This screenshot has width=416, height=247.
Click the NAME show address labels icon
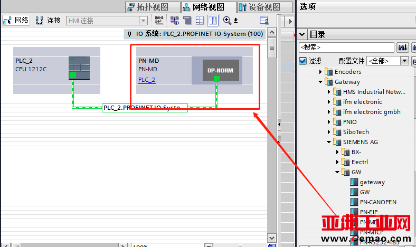click(159, 21)
